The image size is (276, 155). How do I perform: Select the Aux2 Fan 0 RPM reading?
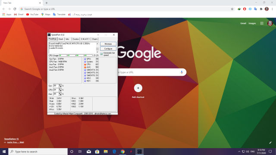click(x=56, y=70)
